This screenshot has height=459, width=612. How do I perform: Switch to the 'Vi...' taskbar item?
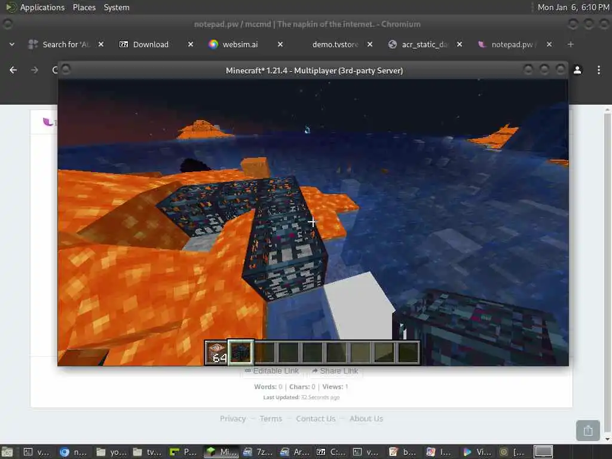478,452
